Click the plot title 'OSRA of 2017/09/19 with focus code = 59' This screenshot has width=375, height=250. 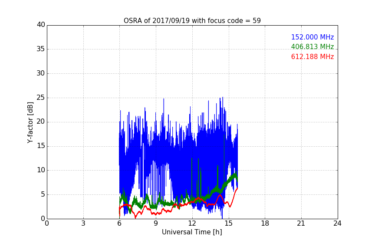click(x=192, y=21)
